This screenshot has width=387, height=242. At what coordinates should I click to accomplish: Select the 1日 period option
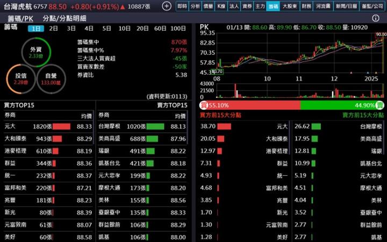click(x=36, y=29)
